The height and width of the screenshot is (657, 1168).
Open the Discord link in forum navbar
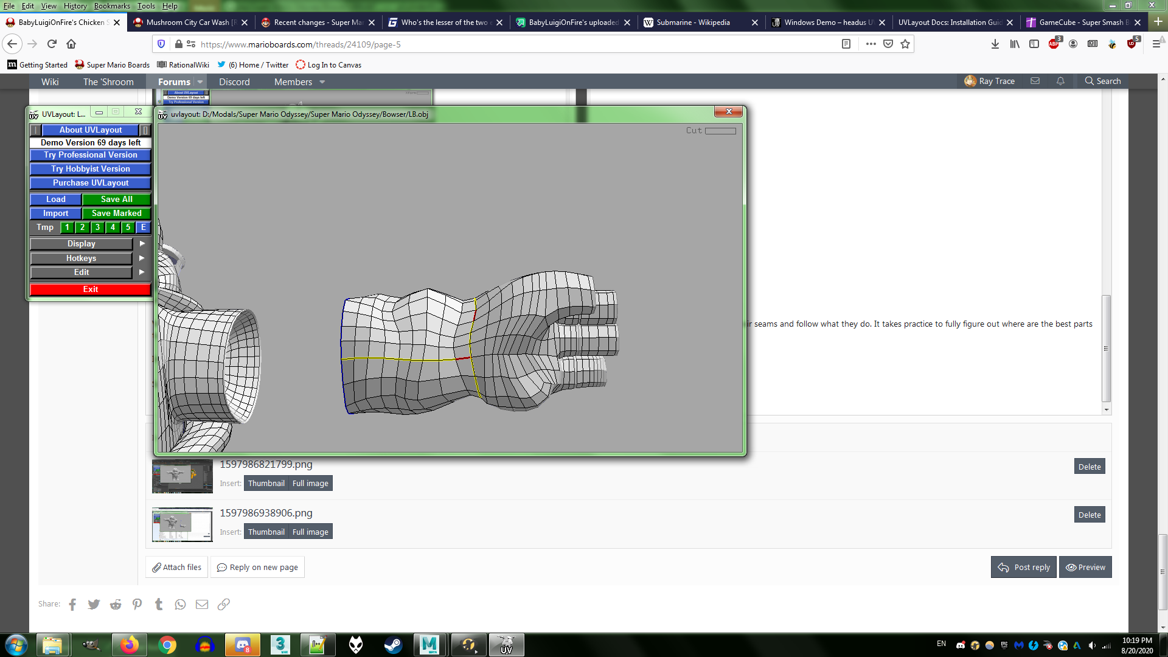tap(234, 82)
